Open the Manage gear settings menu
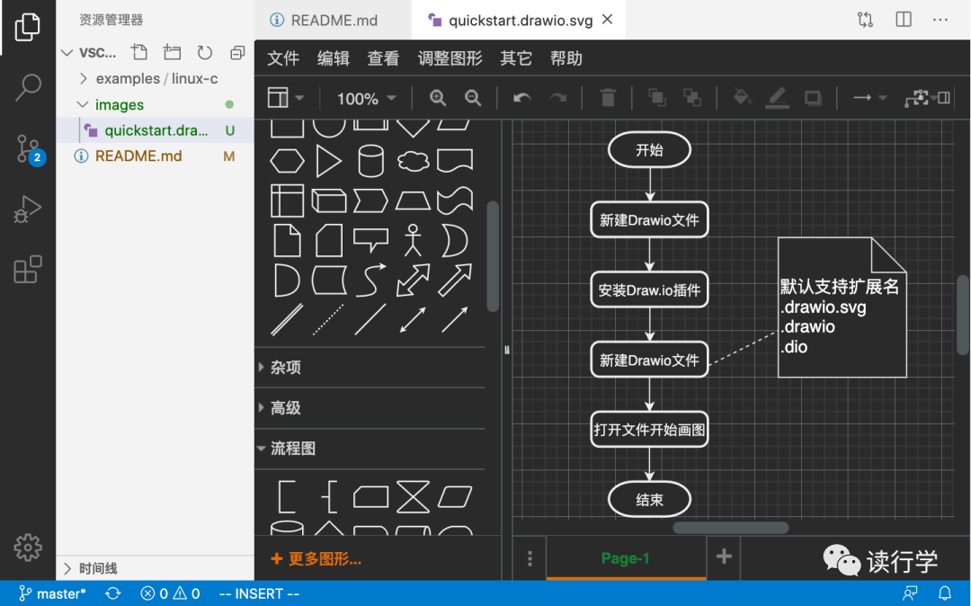The height and width of the screenshot is (606, 971). click(x=27, y=548)
